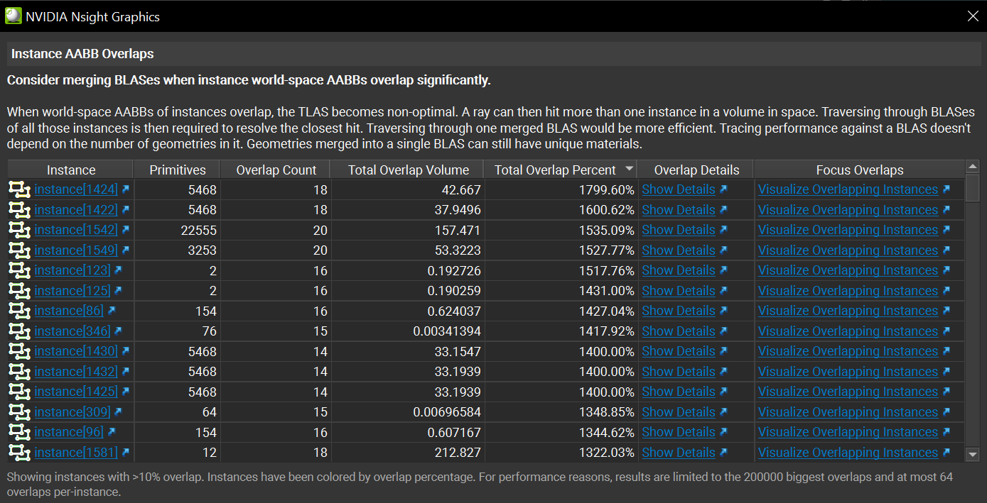Open the instance[1430] hyperlink
The image size is (987, 503).
coord(75,351)
